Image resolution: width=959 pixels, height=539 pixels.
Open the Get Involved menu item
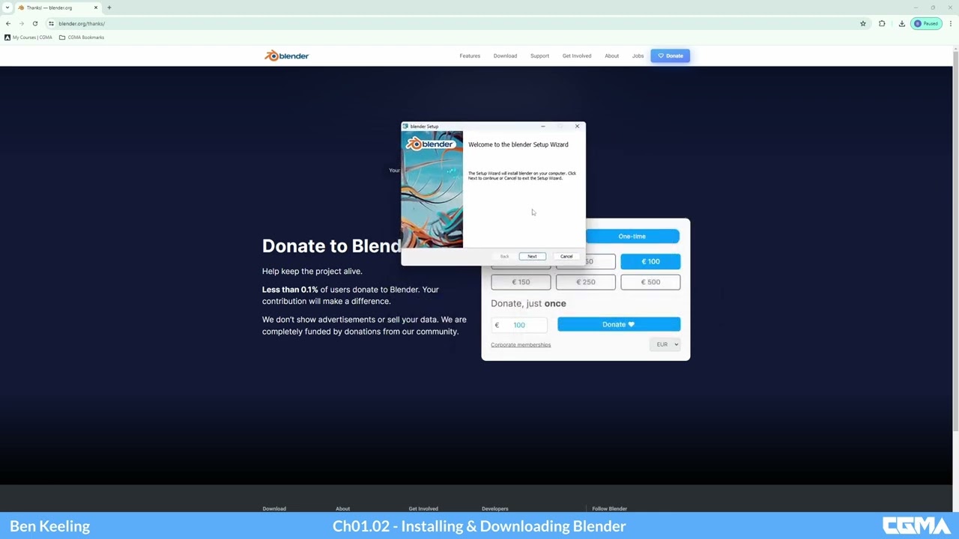coord(577,56)
